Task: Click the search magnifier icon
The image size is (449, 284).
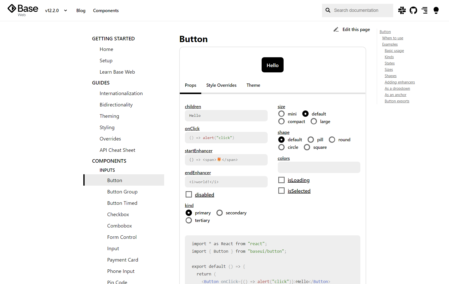Action: pos(328,10)
